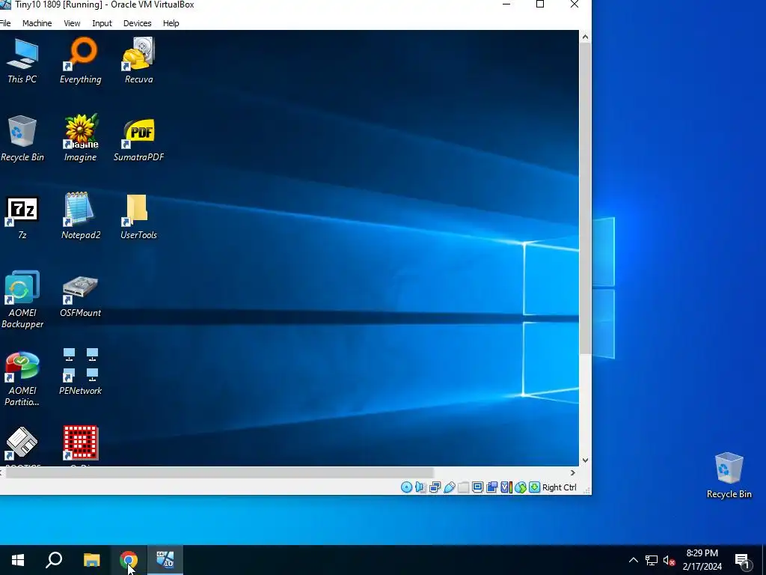766x575 pixels.
Task: Launch the AOMEI Partition Assistant shortcut
Action: click(x=22, y=379)
